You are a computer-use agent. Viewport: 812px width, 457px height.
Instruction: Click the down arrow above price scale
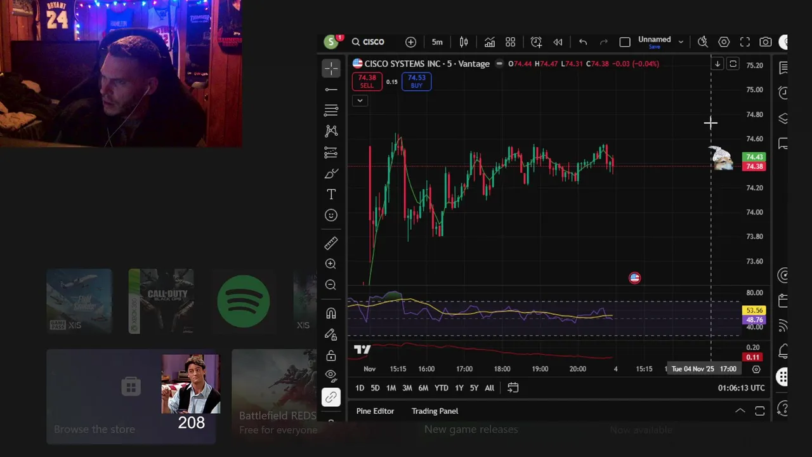717,63
